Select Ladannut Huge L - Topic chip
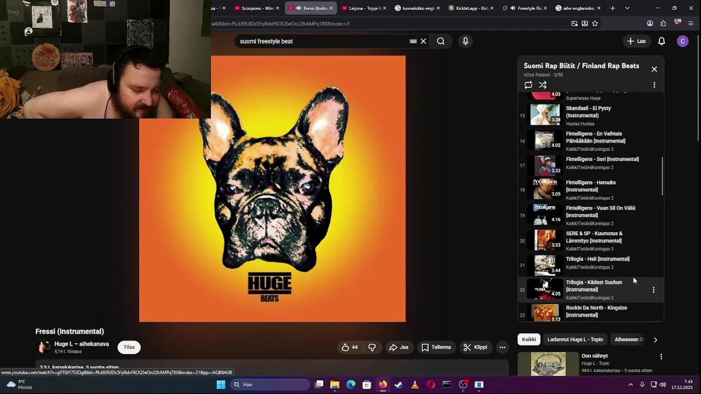701x394 pixels. tap(575, 339)
